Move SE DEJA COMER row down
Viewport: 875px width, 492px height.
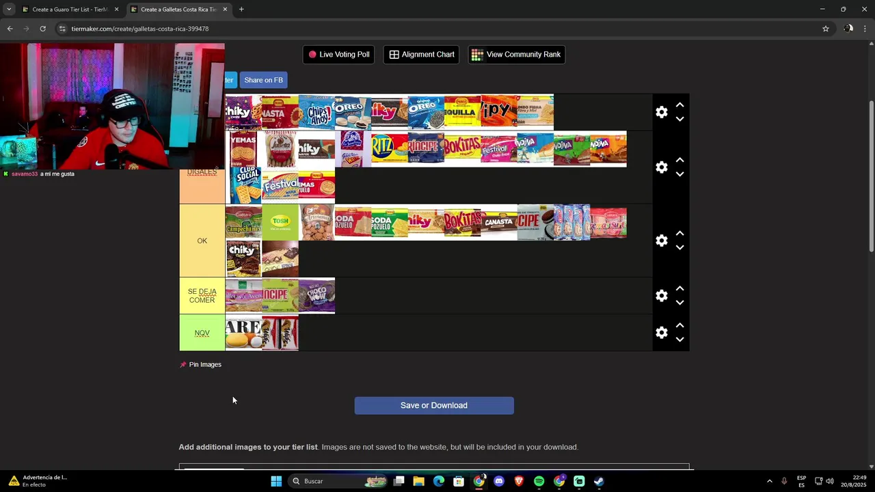point(679,303)
